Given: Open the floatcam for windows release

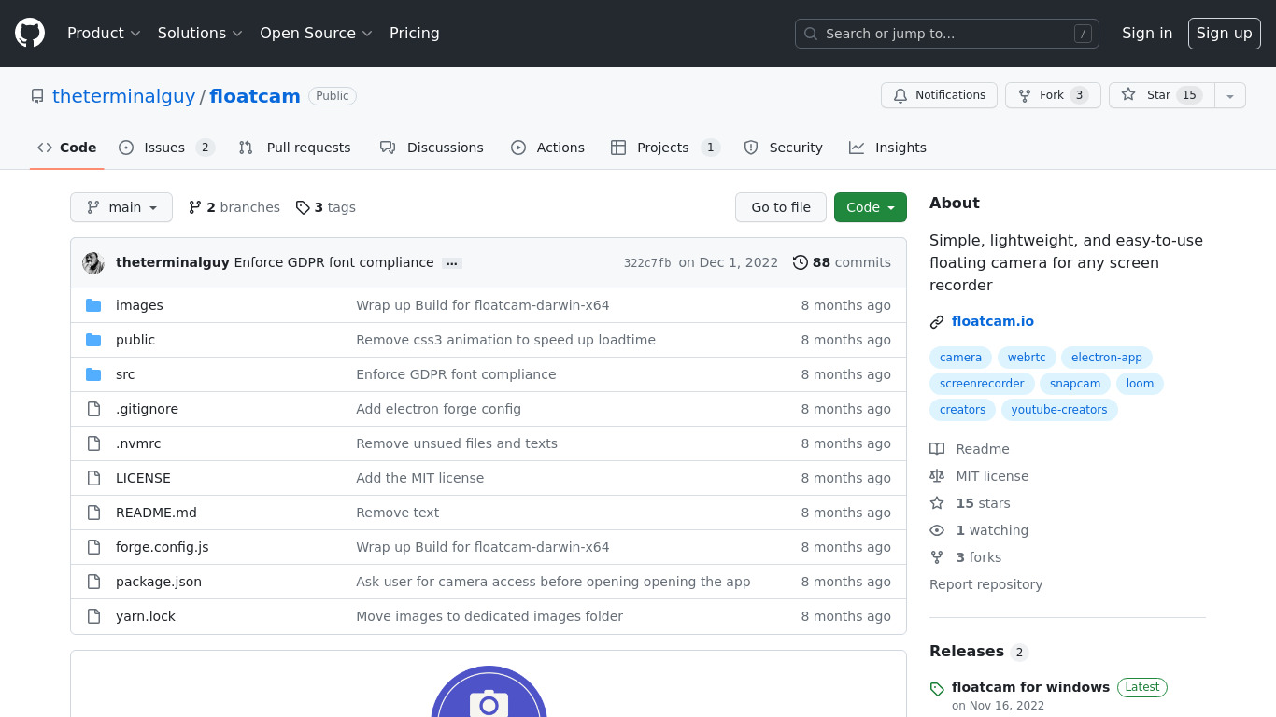Looking at the screenshot, I should pyautogui.click(x=1030, y=687).
